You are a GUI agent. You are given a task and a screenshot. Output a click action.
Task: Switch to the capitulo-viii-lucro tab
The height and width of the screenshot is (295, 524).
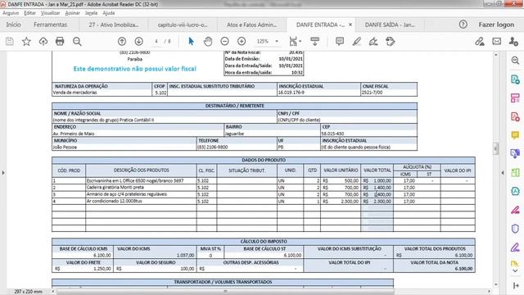click(x=183, y=25)
